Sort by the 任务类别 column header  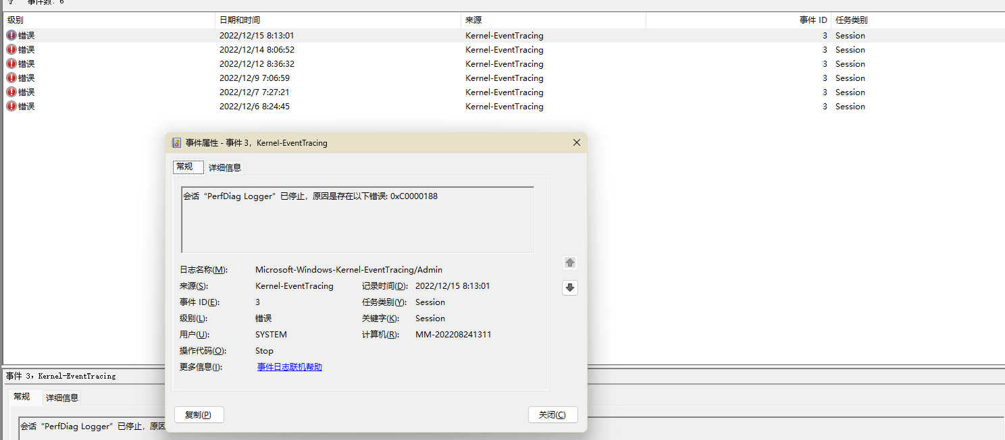(917, 20)
